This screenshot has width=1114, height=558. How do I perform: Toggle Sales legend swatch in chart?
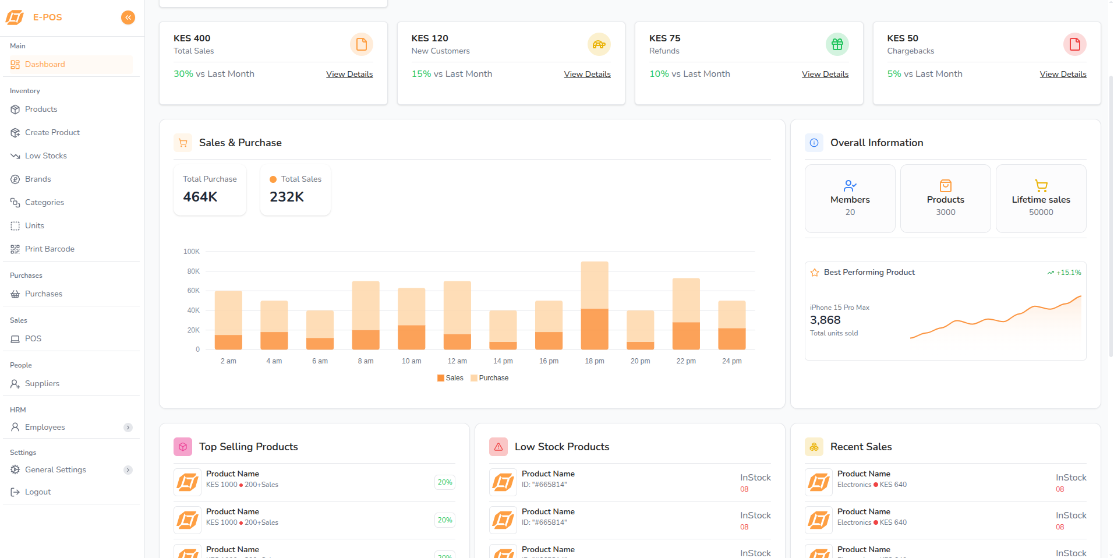click(x=441, y=378)
